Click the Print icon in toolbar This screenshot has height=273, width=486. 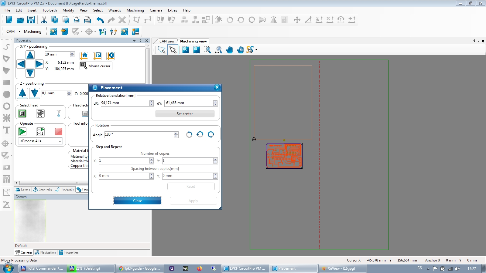pyautogui.click(x=87, y=20)
